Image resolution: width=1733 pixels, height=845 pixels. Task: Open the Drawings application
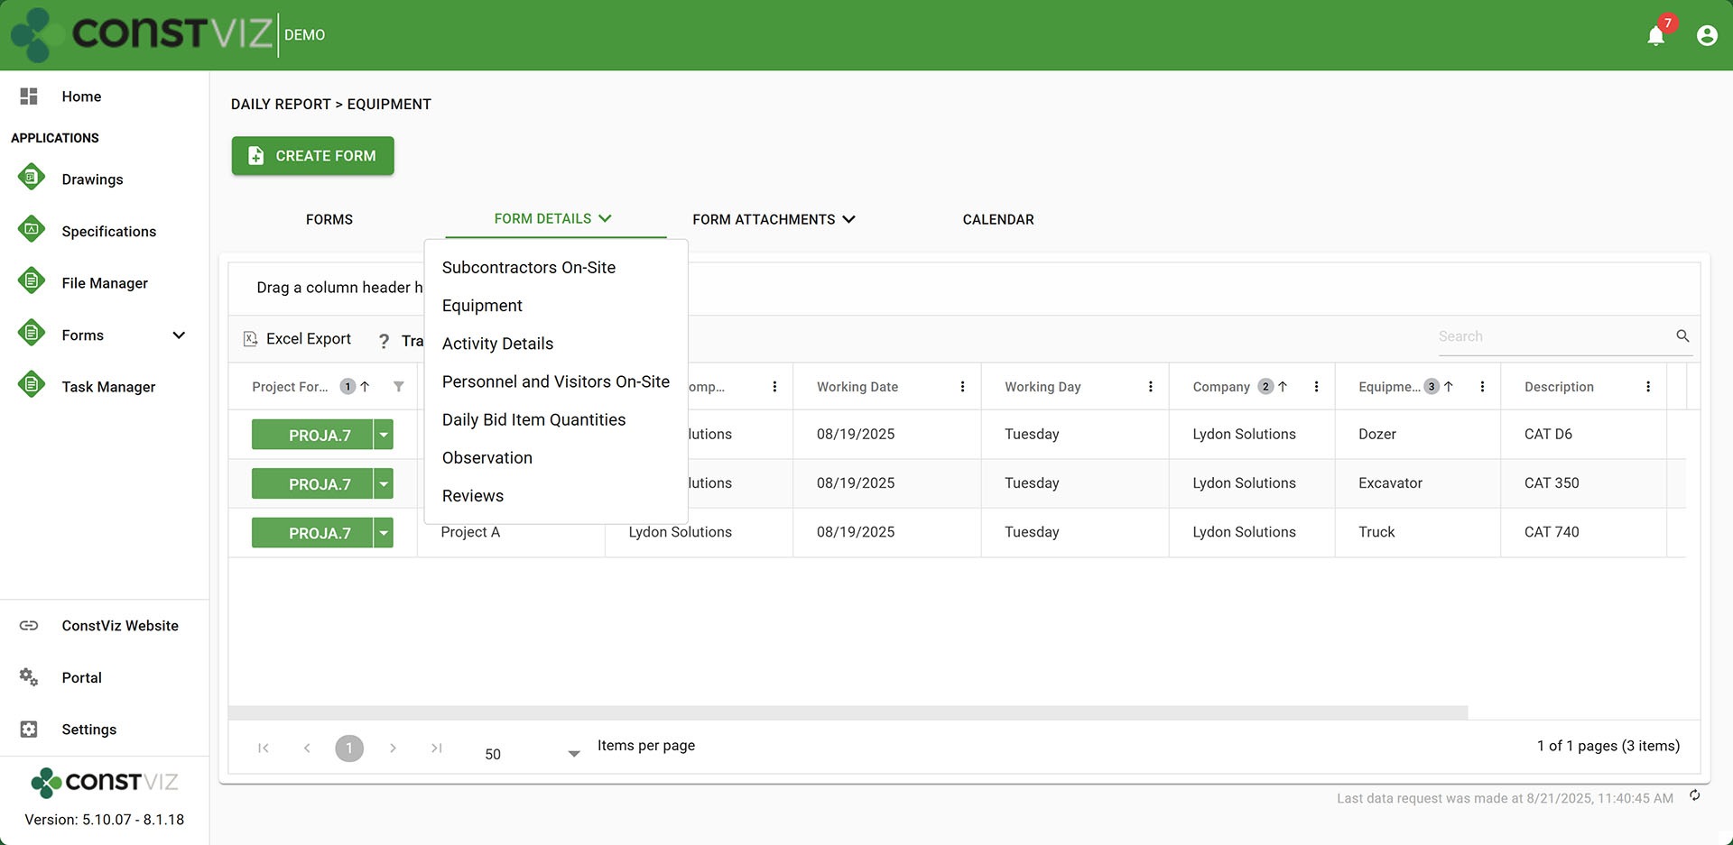click(92, 179)
